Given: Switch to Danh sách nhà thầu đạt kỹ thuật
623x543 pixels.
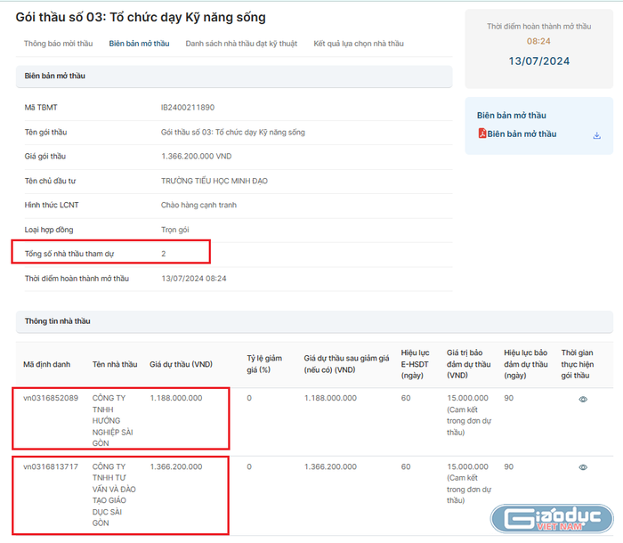Looking at the screenshot, I should 241,44.
